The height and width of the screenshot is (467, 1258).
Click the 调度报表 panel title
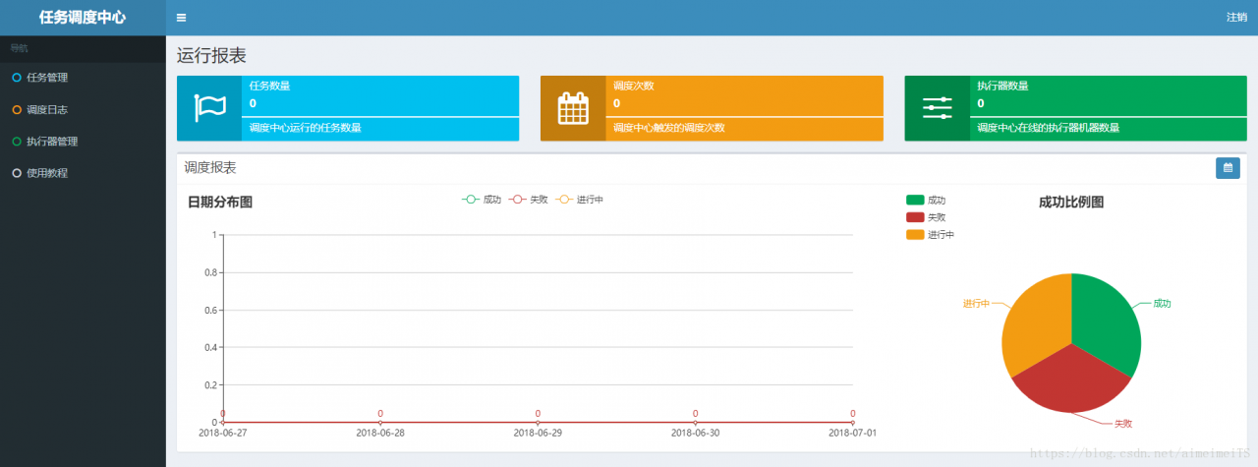(210, 168)
